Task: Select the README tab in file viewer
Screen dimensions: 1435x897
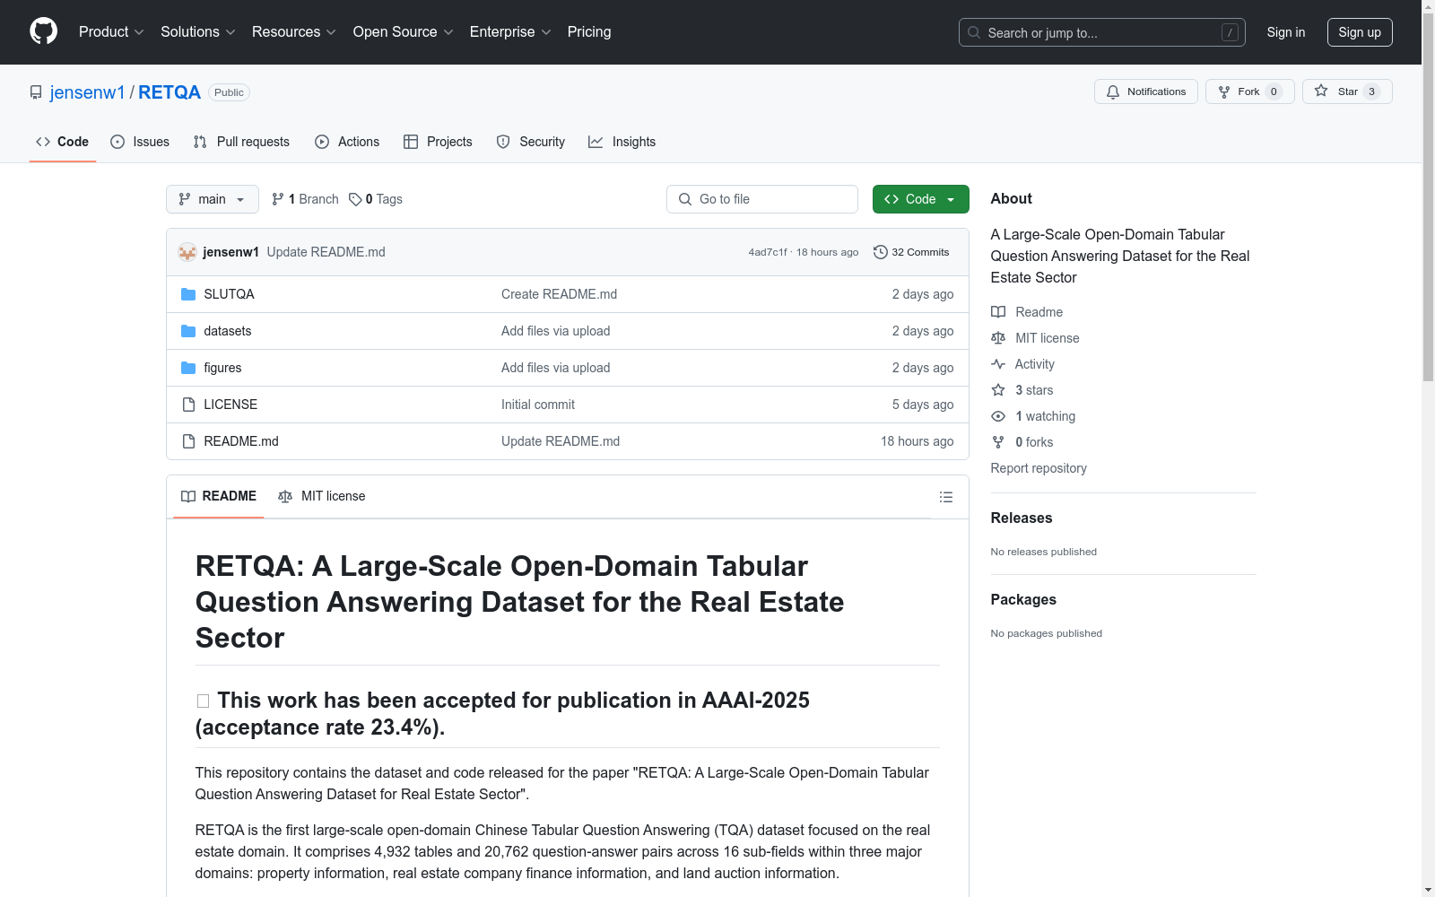Action: click(219, 496)
